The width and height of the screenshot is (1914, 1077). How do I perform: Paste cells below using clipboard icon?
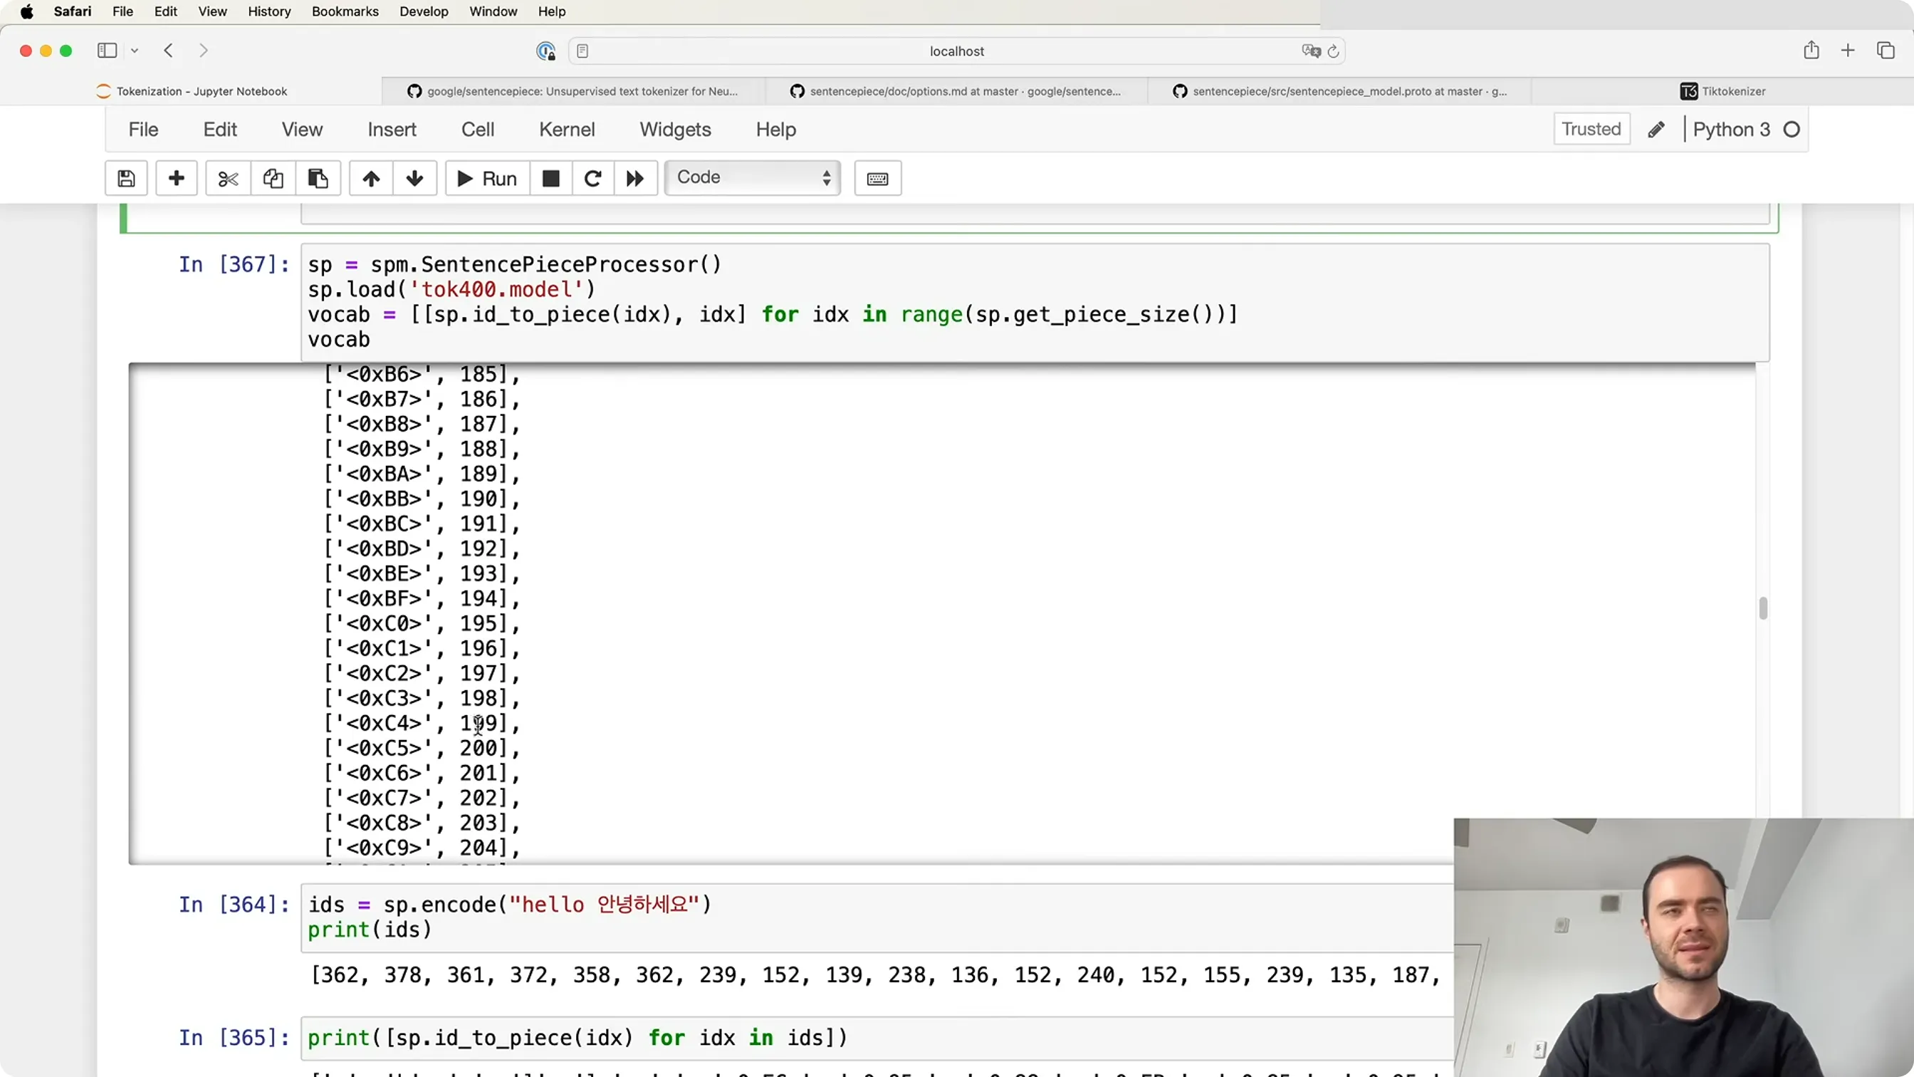pos(318,178)
